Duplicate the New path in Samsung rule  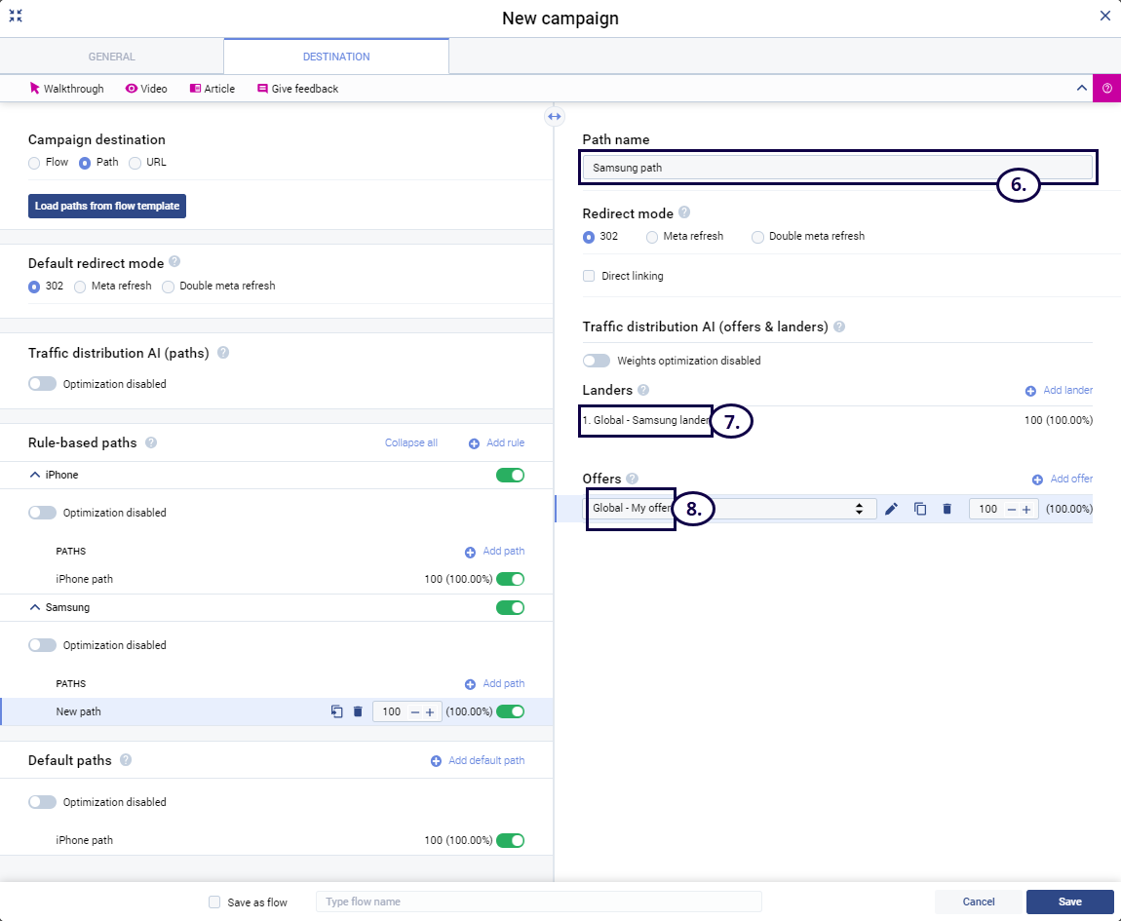tap(336, 711)
